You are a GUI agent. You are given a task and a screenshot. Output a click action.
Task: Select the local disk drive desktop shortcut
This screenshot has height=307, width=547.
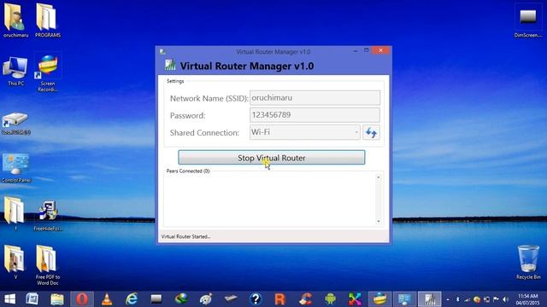[15, 124]
